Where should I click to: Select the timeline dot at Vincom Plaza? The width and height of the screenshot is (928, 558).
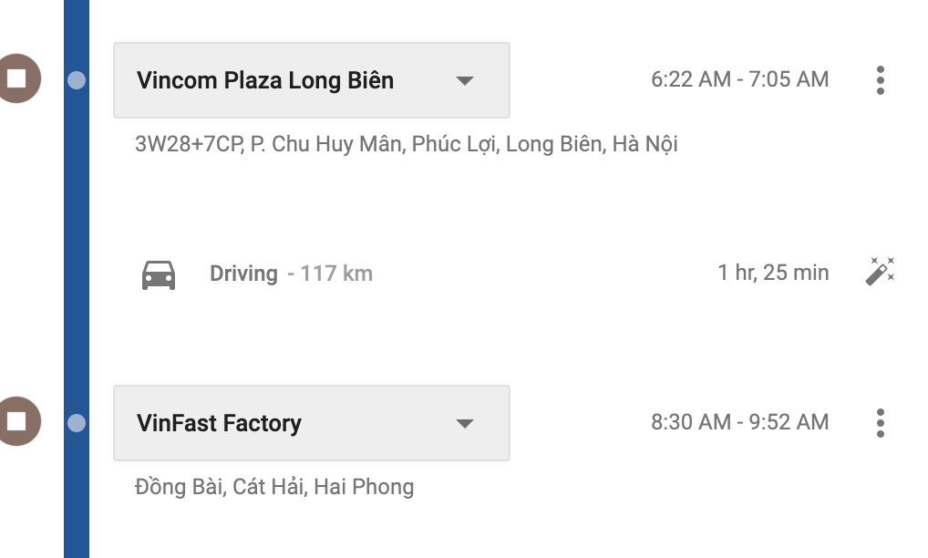point(77,80)
